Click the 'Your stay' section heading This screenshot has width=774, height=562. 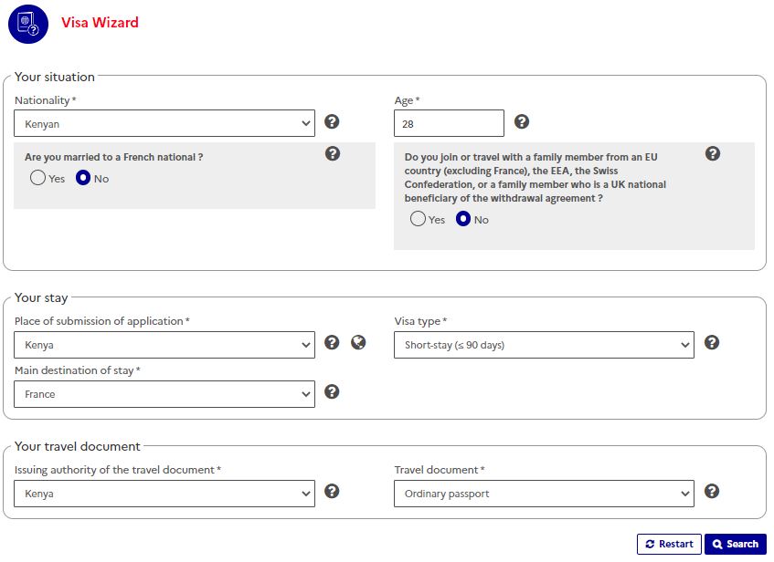[x=41, y=297]
